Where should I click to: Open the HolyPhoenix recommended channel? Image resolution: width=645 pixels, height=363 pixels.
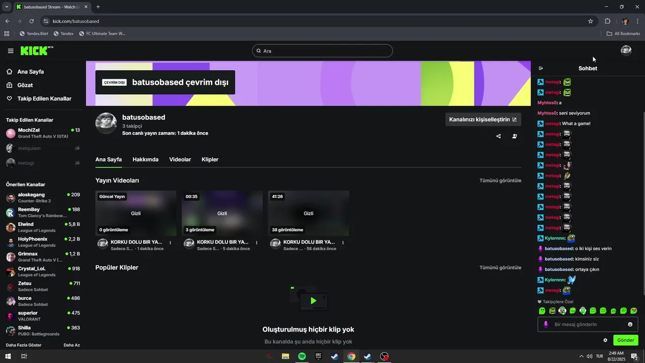click(43, 242)
